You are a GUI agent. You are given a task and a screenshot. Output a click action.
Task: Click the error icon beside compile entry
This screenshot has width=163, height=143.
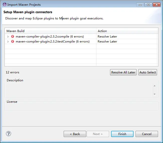[x=12, y=37]
